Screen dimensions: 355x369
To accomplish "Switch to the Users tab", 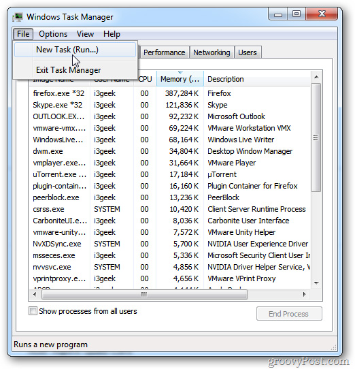I will 248,52.
